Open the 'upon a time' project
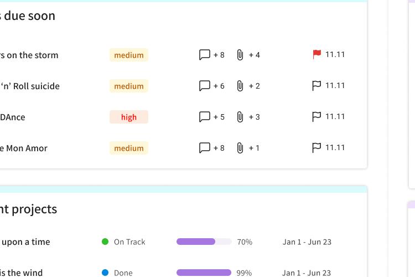Screen dimensions: 415x277 click(25, 242)
